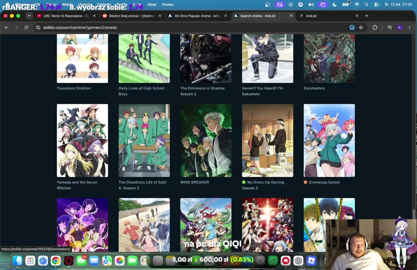Open the Chrome profile avatar K
Viewport: 417px width, 270px height.
click(399, 27)
